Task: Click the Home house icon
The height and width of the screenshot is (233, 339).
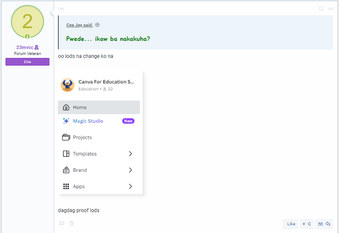Action: [66, 107]
